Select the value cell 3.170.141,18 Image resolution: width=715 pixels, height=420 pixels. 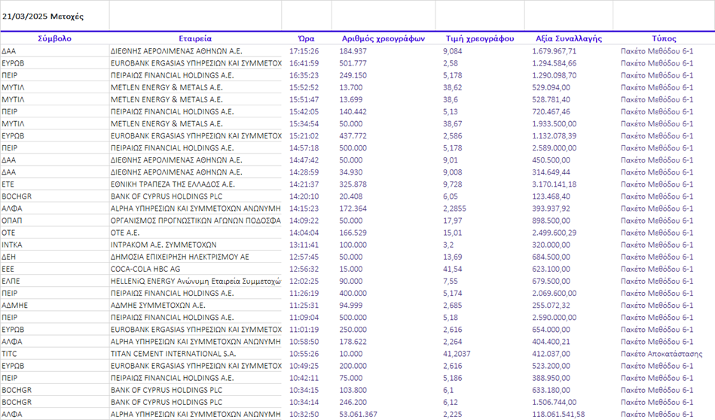click(554, 184)
